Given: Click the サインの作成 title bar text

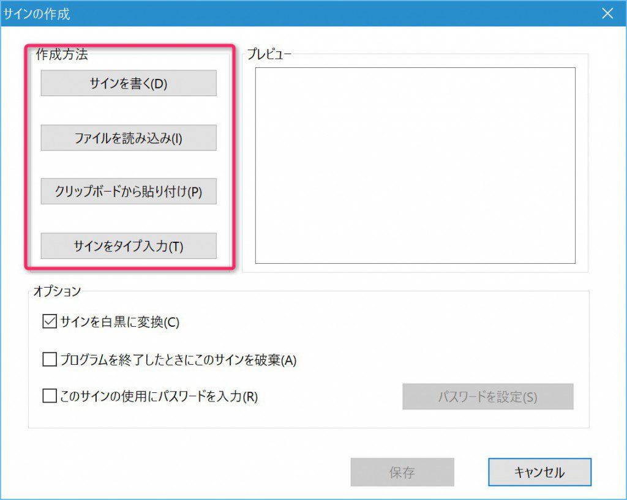Looking at the screenshot, I should (37, 13).
